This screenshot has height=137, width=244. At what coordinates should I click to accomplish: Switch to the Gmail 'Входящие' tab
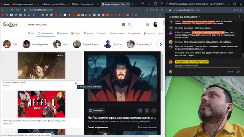click(56, 4)
